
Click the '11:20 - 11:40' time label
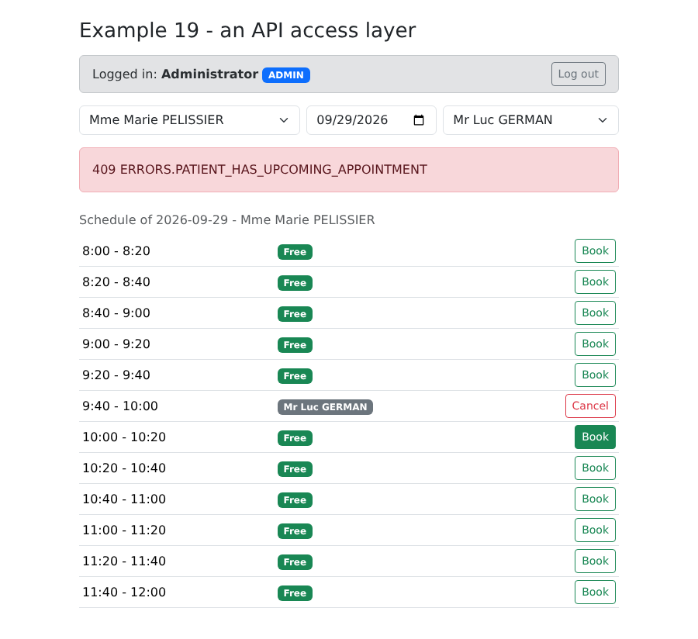coord(124,561)
